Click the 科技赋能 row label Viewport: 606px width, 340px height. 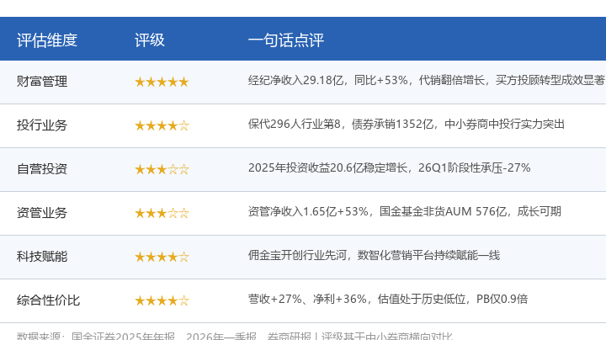(42, 256)
